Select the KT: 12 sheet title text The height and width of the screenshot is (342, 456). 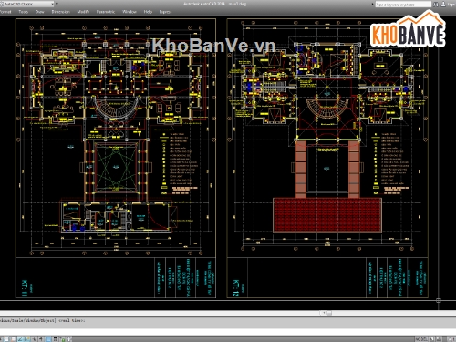(x=236, y=288)
